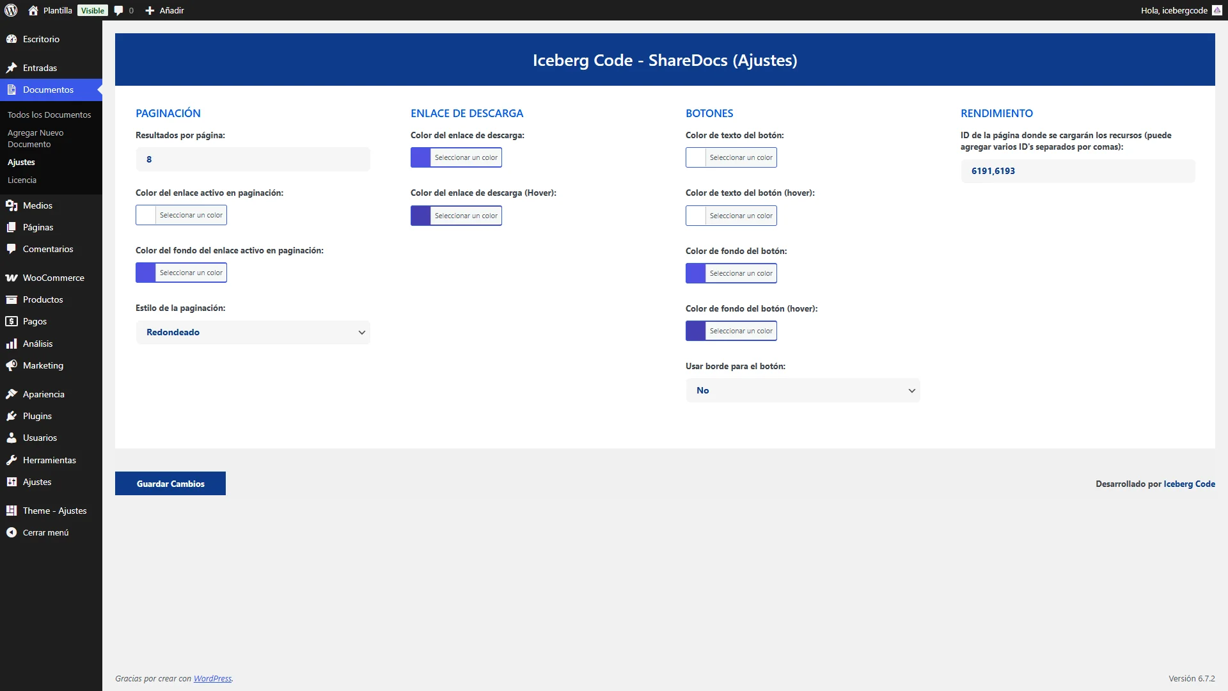Open the Herramientas menu label
Image resolution: width=1228 pixels, height=691 pixels.
pyautogui.click(x=49, y=460)
